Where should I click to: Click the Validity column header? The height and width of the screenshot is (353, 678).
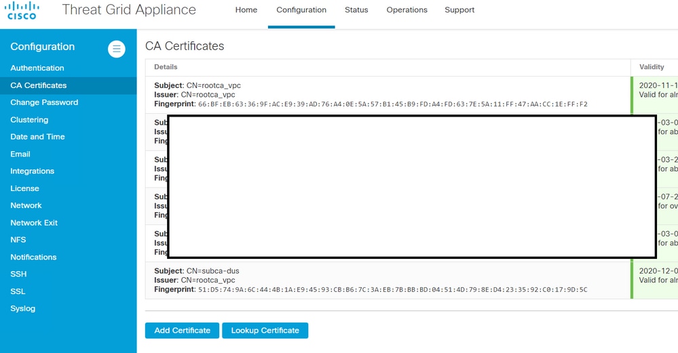click(x=652, y=67)
